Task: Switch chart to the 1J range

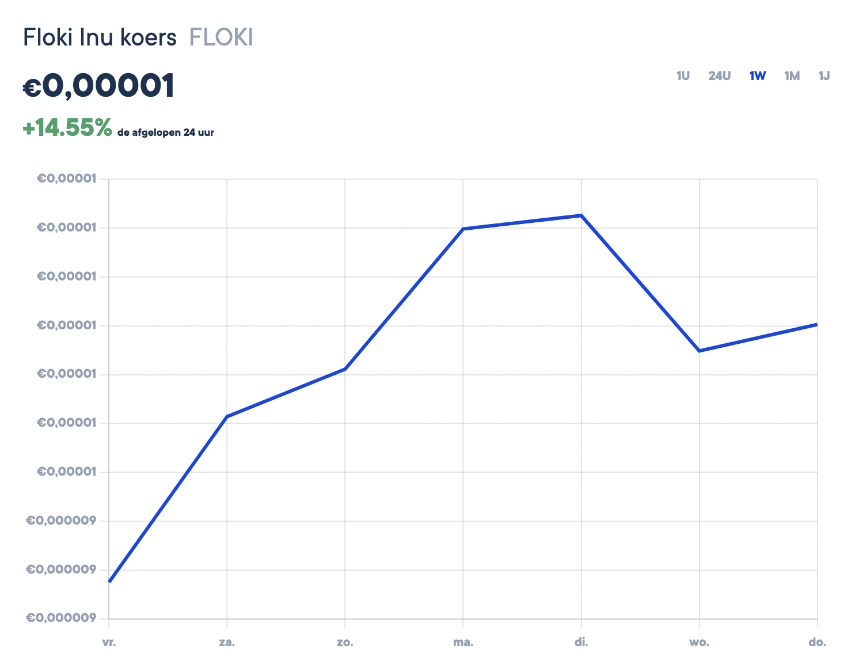Action: 824,76
